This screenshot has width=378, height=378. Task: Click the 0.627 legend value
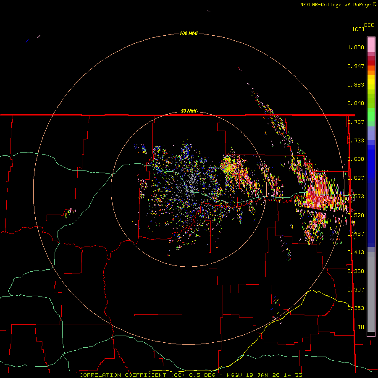click(356, 178)
